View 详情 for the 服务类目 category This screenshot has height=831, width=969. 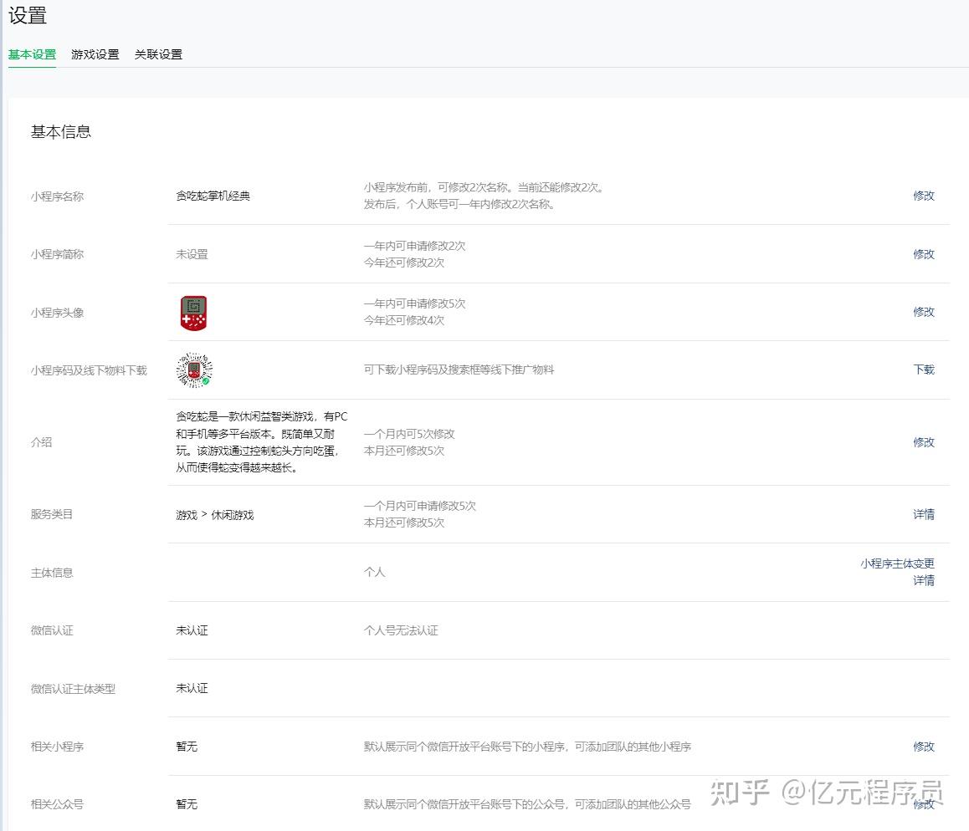923,514
